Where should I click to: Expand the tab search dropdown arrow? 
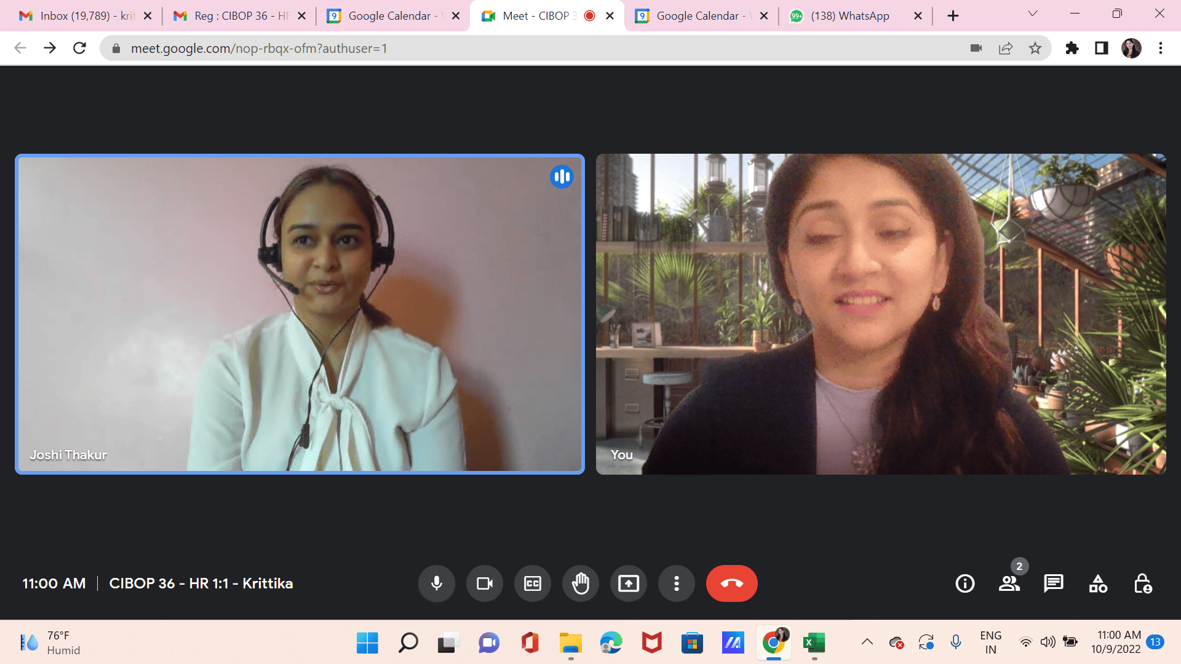pyautogui.click(x=1033, y=14)
